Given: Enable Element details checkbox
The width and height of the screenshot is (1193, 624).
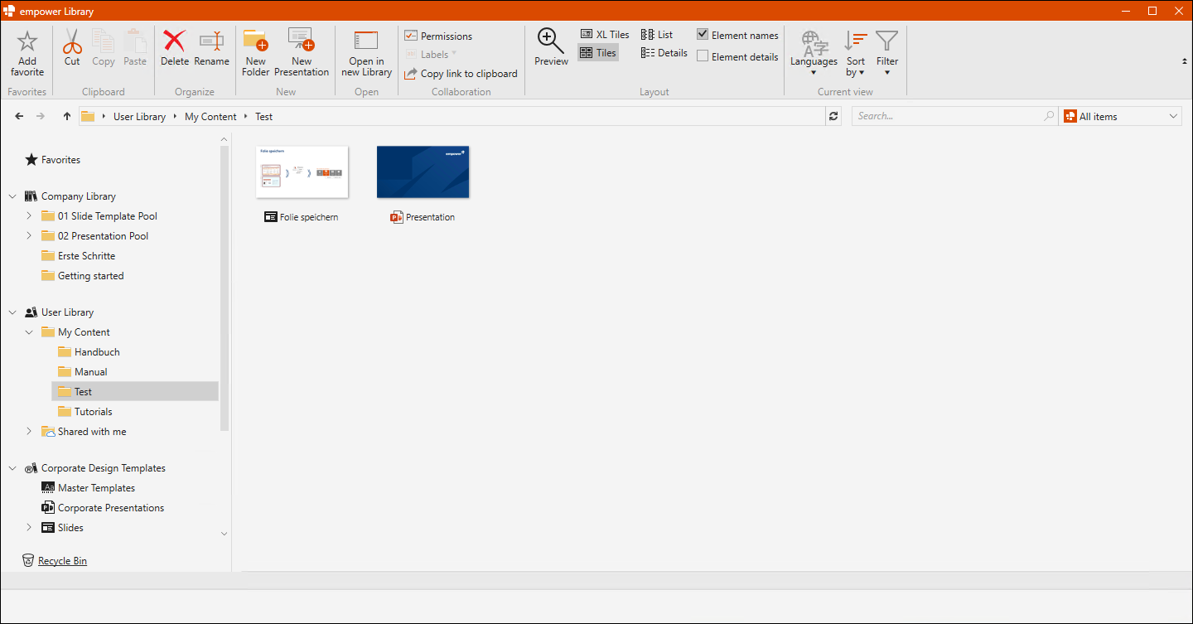Looking at the screenshot, I should pos(703,56).
